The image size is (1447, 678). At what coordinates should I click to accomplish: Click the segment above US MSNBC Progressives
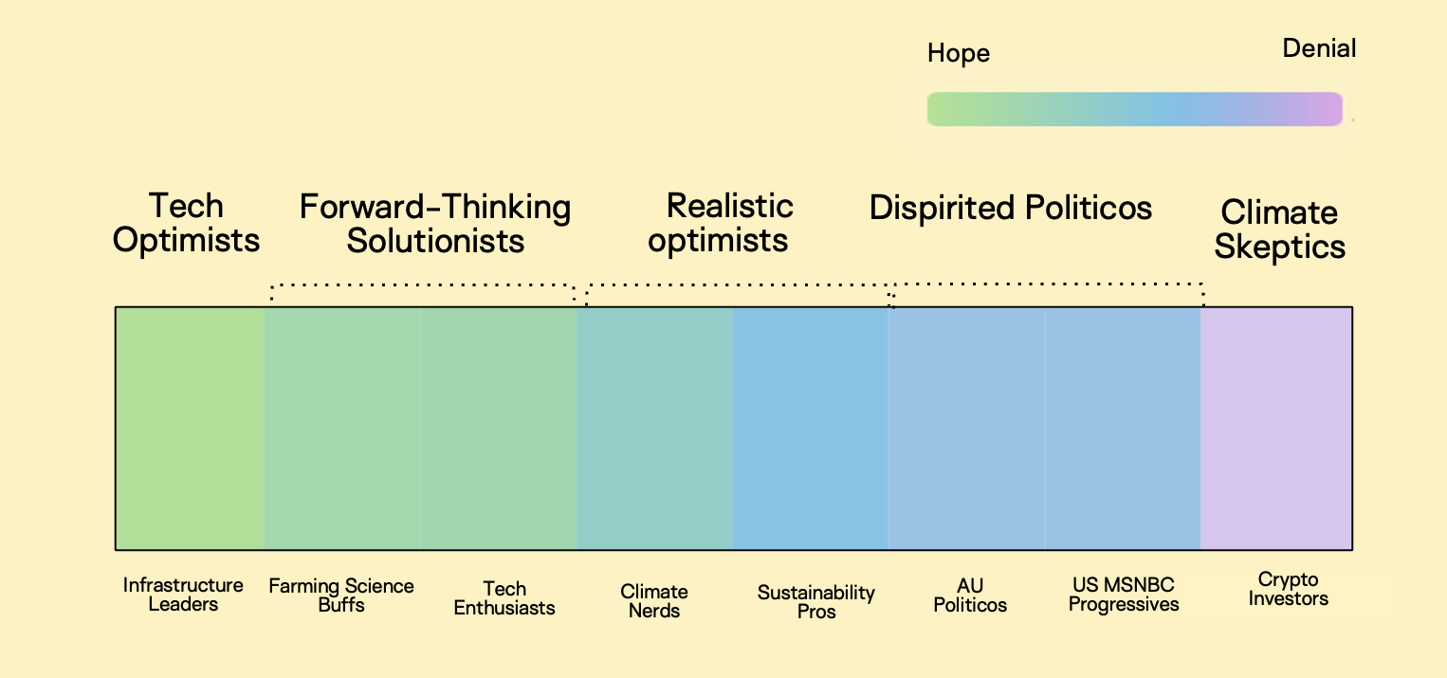click(1123, 428)
